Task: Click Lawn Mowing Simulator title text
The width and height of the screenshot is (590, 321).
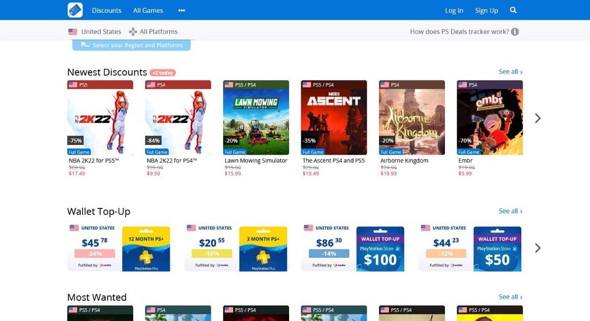Action: click(x=256, y=161)
